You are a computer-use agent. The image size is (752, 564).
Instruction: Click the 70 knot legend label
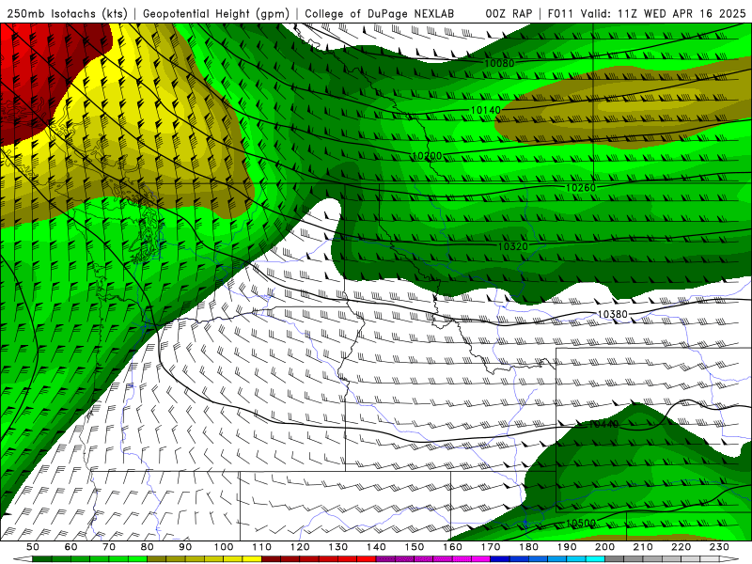point(109,547)
